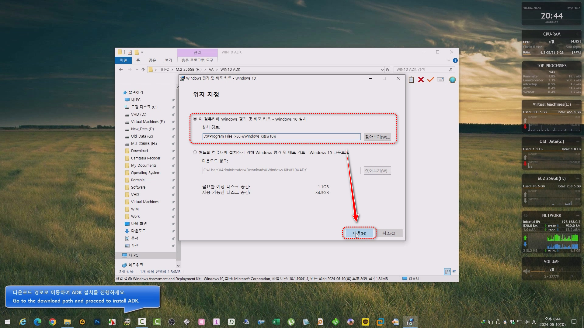This screenshot has height=328, width=584.
Task: Click the clipboard paste toolbar icon
Action: click(x=411, y=80)
